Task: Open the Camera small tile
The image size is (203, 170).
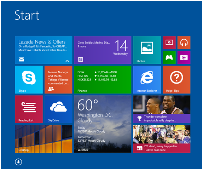Action: click(184, 57)
